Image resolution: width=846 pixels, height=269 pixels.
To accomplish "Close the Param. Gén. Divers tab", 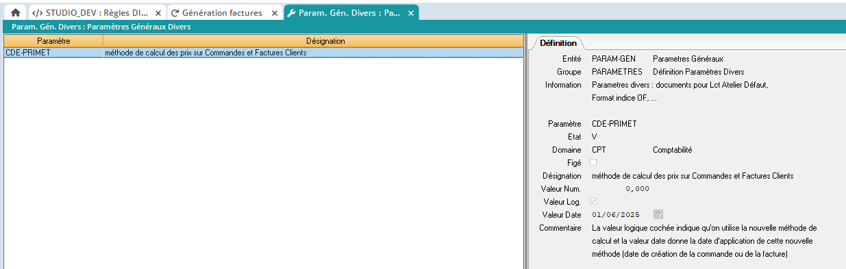I will 411,13.
